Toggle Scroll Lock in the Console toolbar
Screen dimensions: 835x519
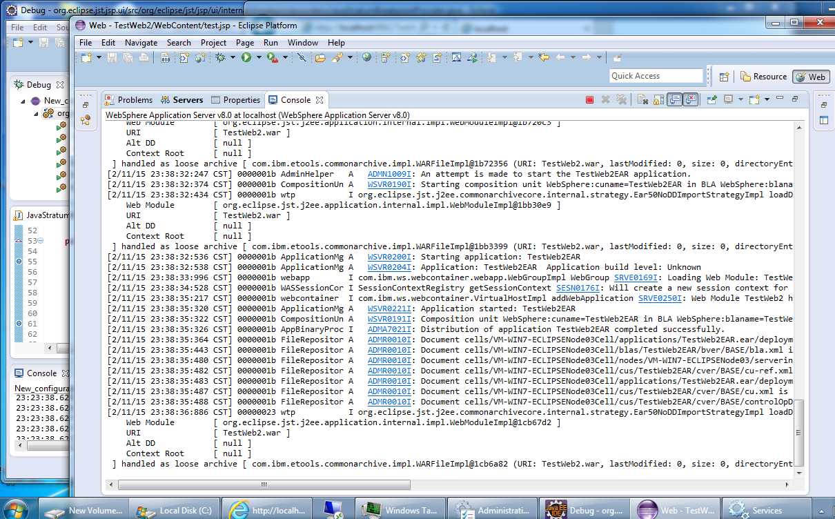click(x=658, y=100)
